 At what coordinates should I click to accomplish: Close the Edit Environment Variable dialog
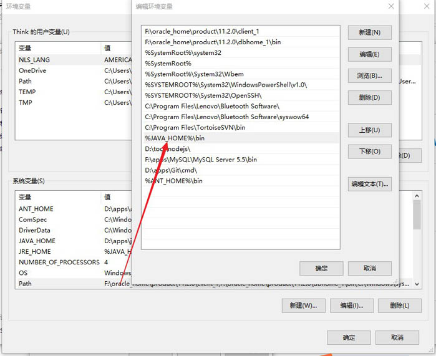[x=391, y=6]
